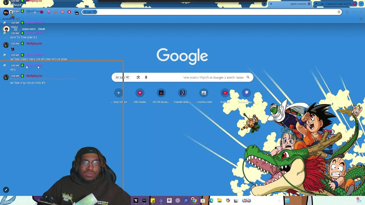Close the YouTube tab
The height and width of the screenshot is (205, 365).
point(316,4)
